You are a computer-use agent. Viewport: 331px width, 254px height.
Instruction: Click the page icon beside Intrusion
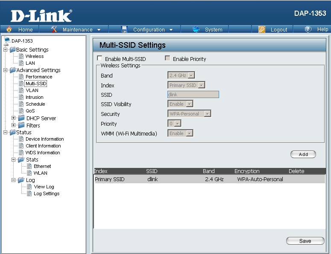tap(21, 97)
